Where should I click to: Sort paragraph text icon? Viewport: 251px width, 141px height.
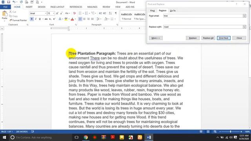[x=110, y=13]
